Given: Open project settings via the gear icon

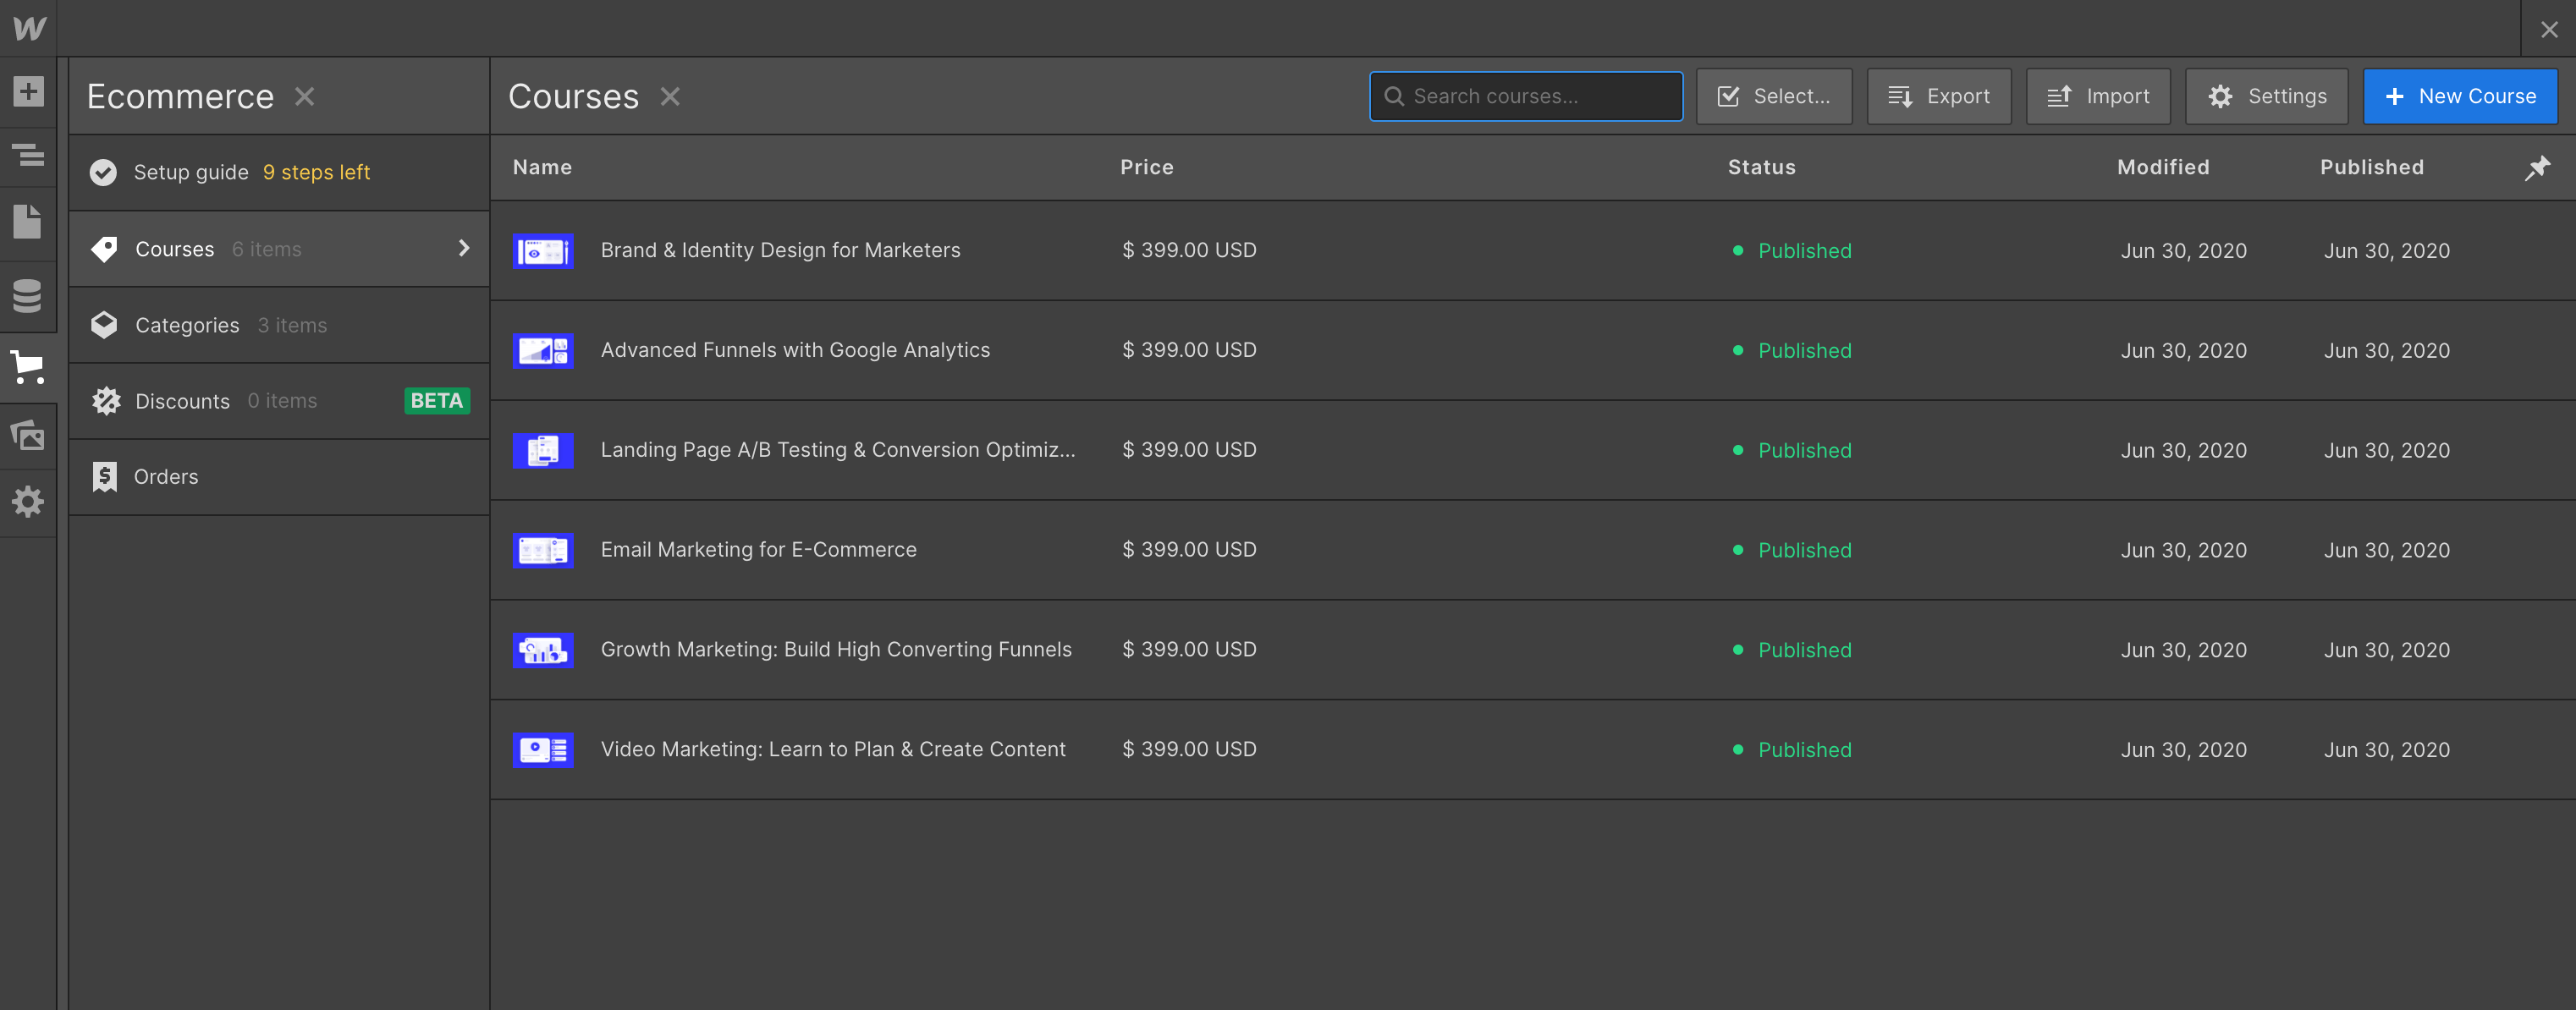Looking at the screenshot, I should [29, 502].
